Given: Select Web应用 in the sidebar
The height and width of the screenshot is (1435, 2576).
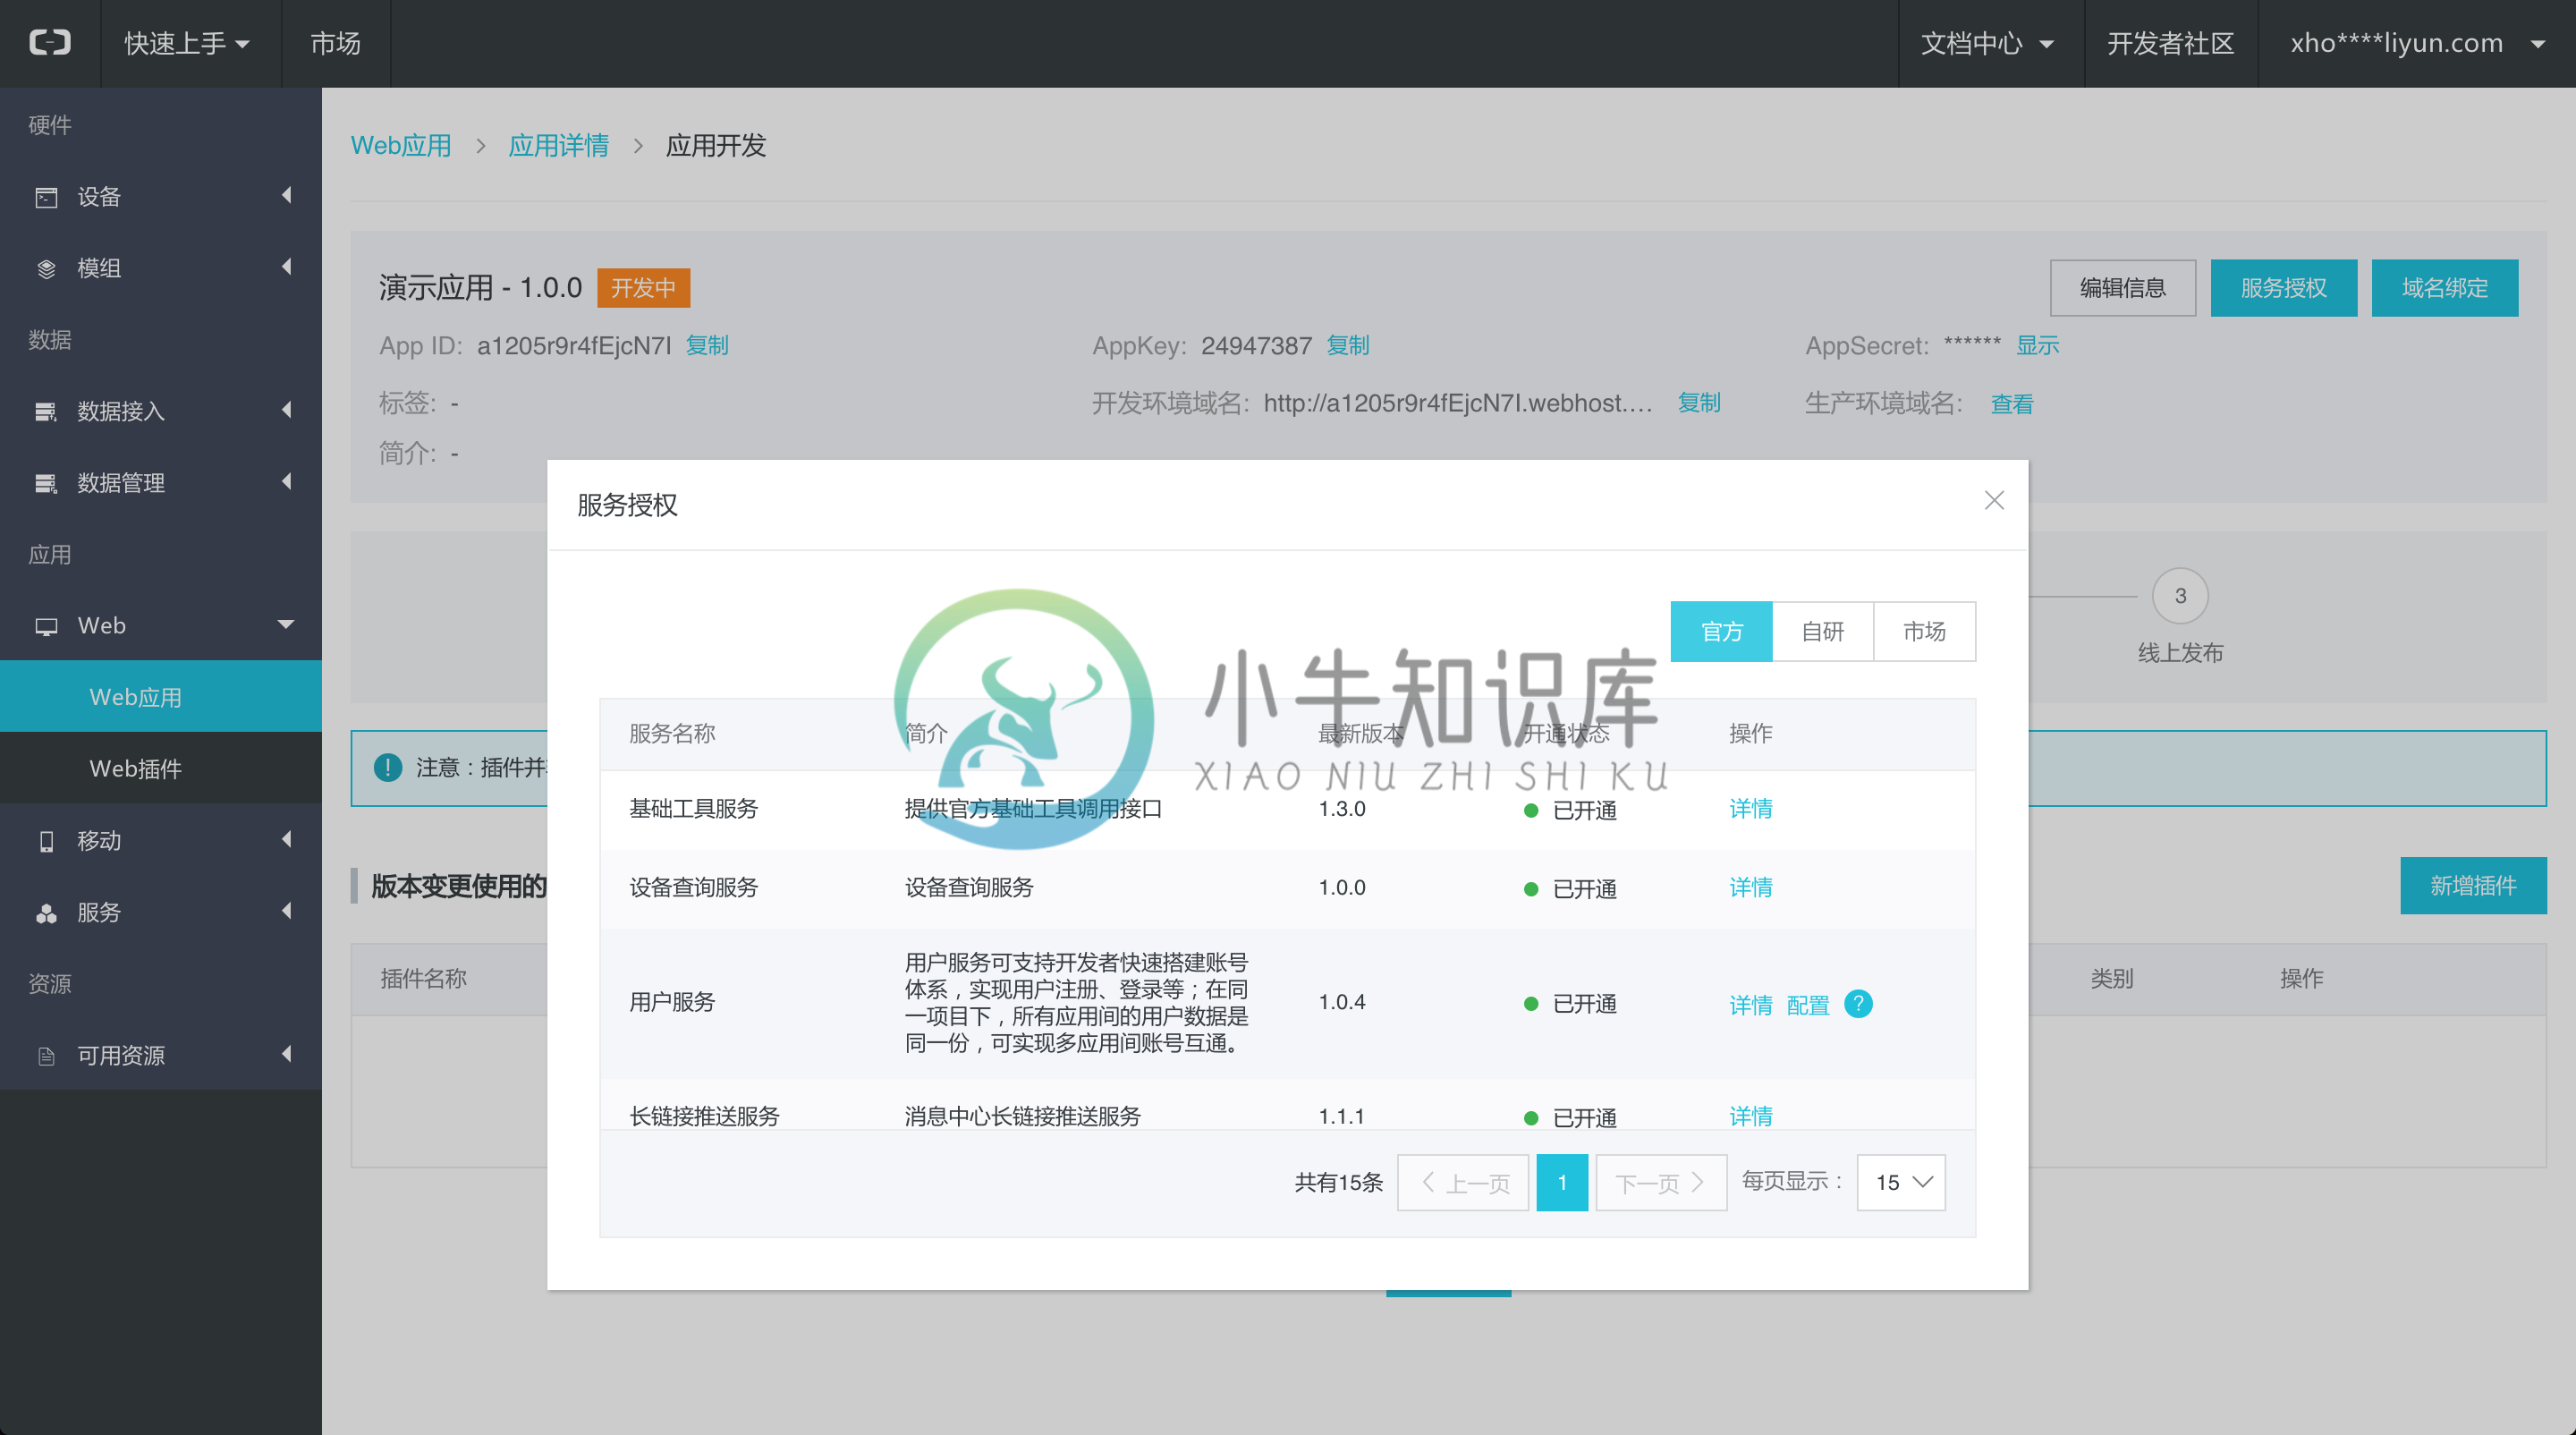Looking at the screenshot, I should click(x=161, y=697).
